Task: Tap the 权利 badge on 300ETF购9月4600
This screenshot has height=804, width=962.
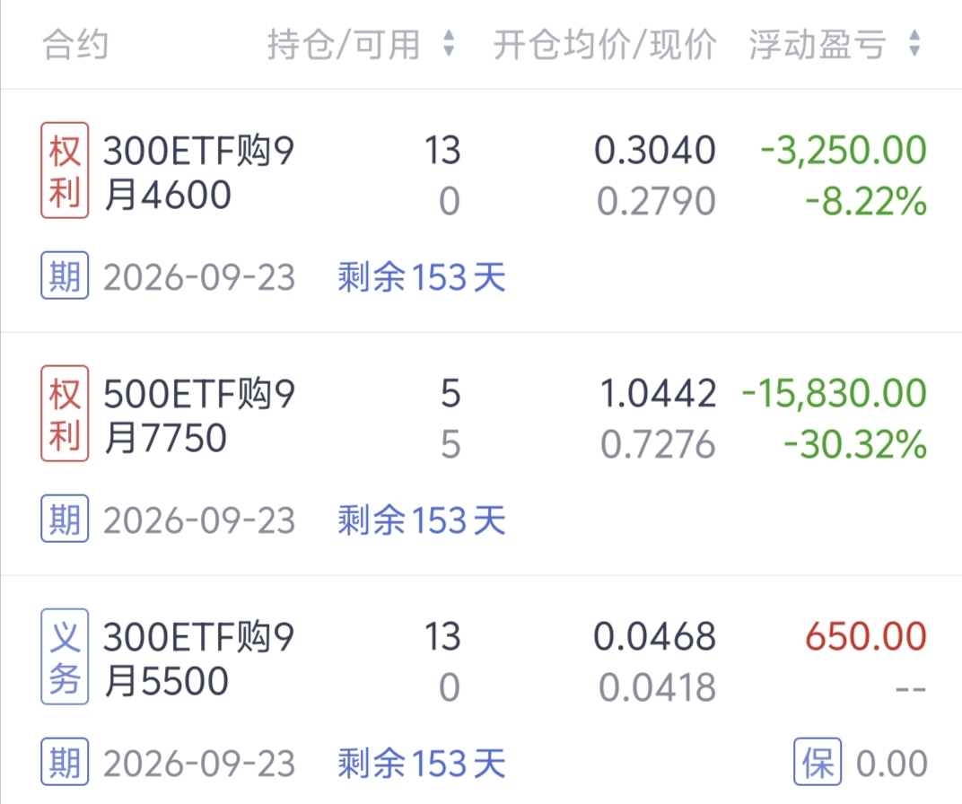Action: (65, 171)
